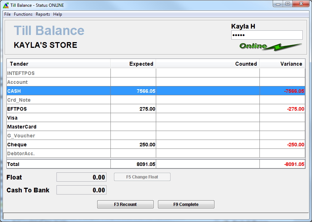Click the password field under Kayla H

[x=267, y=35]
